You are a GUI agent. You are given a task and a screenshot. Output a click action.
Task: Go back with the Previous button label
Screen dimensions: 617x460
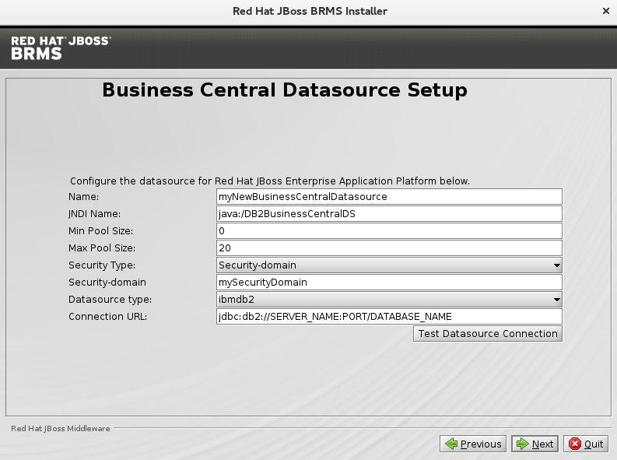tap(481, 444)
